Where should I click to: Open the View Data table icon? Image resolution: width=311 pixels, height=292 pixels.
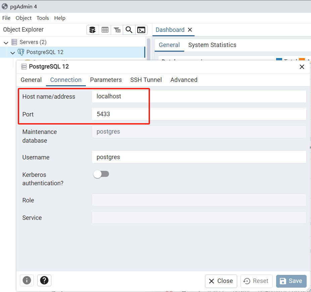click(x=105, y=30)
